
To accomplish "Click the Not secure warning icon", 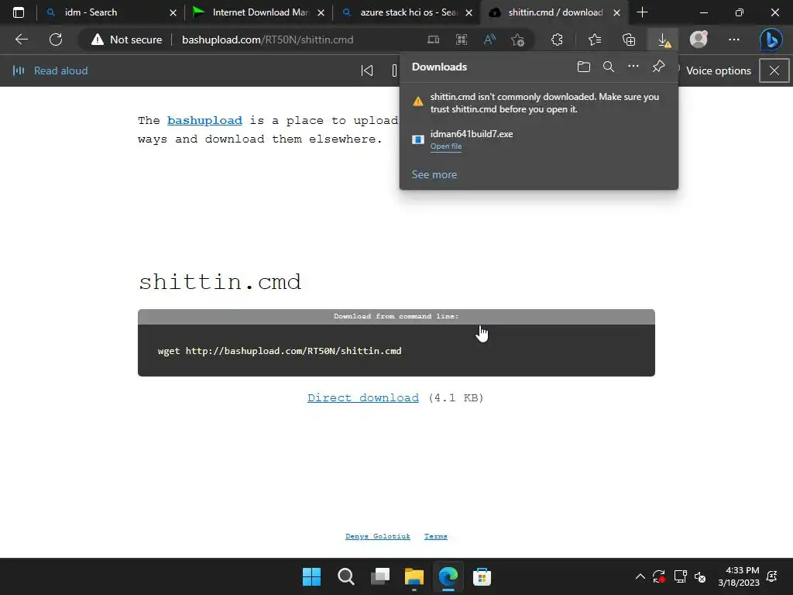I will pos(97,40).
